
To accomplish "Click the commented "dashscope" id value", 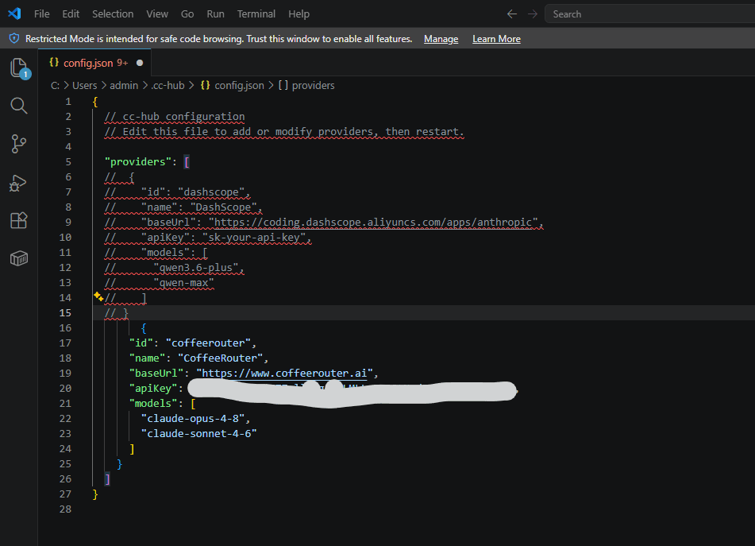I will (x=211, y=192).
